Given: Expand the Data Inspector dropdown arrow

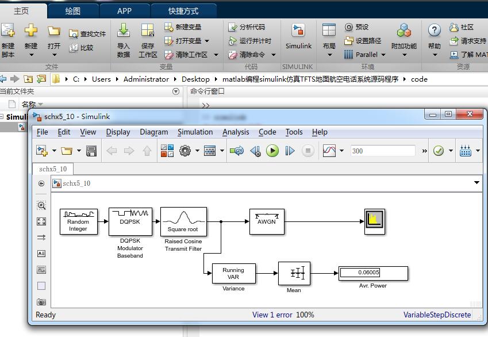Looking at the screenshot, I should point(342,151).
